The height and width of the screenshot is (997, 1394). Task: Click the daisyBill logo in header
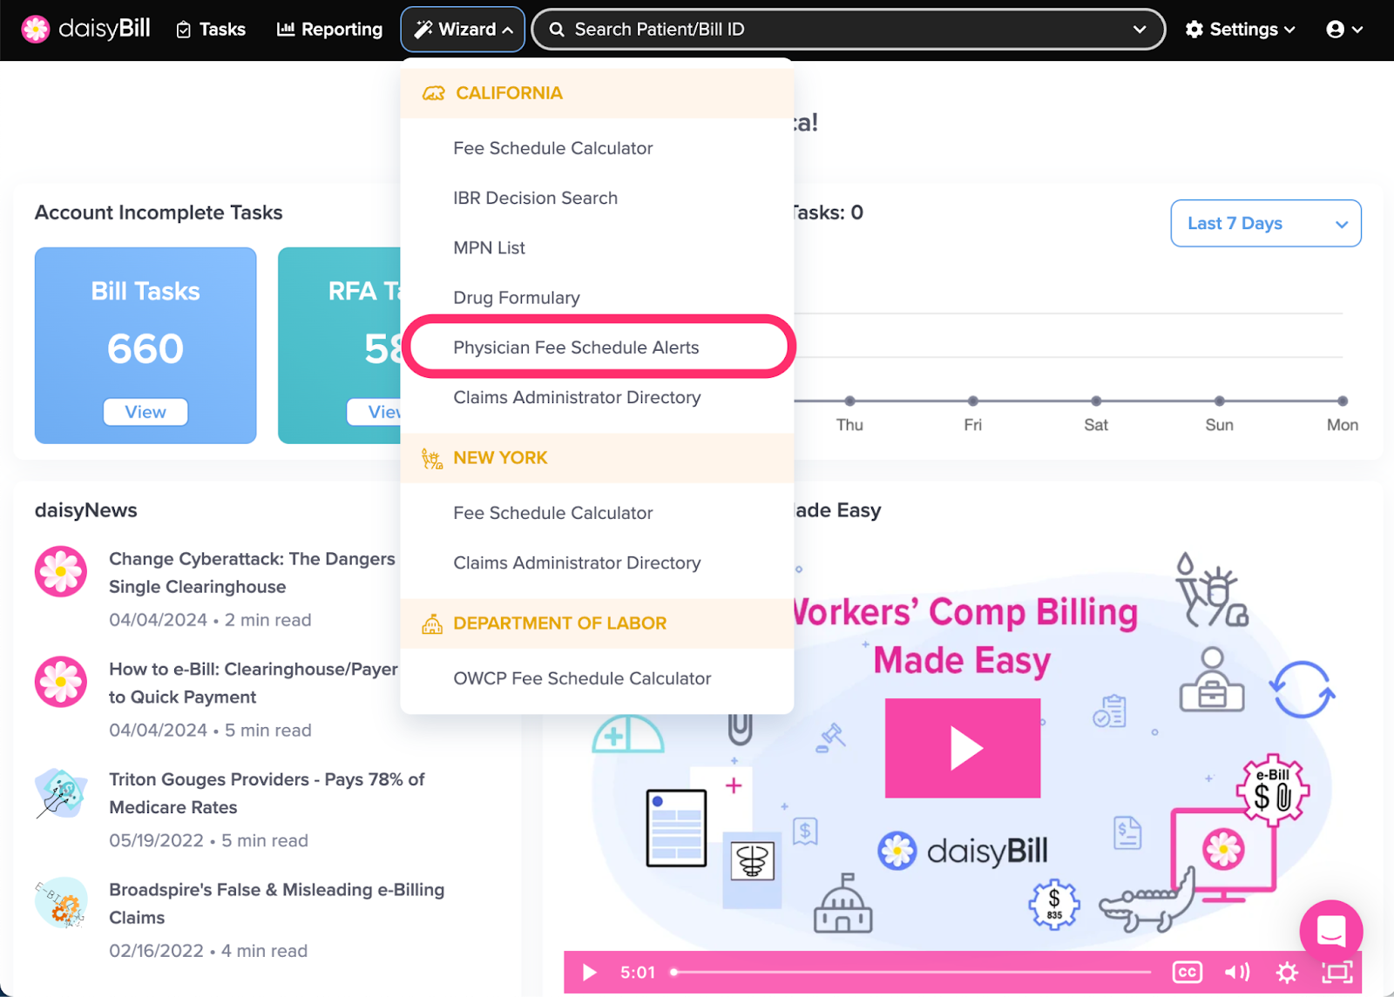85,29
